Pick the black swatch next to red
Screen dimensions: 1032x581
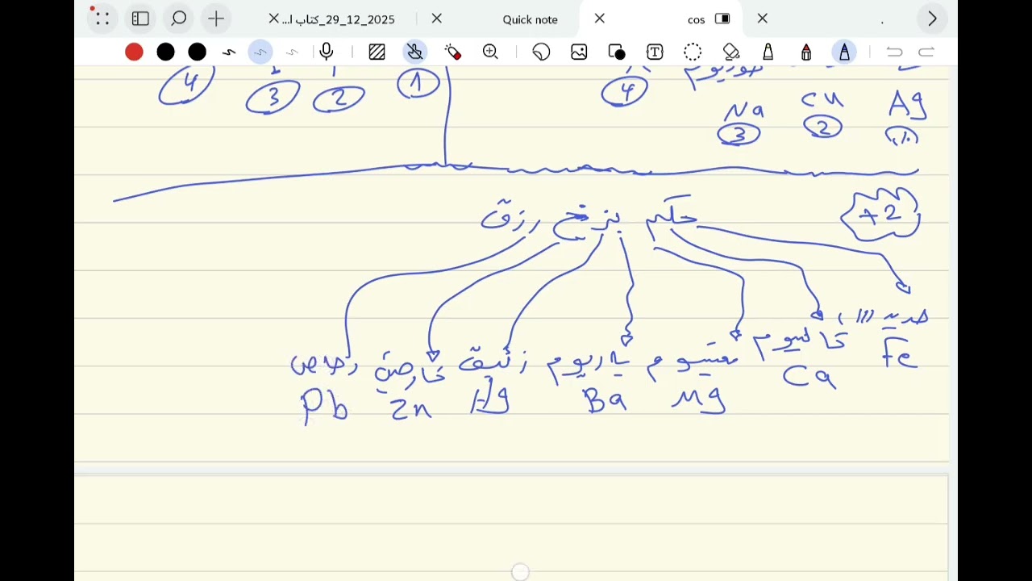pyautogui.click(x=165, y=52)
